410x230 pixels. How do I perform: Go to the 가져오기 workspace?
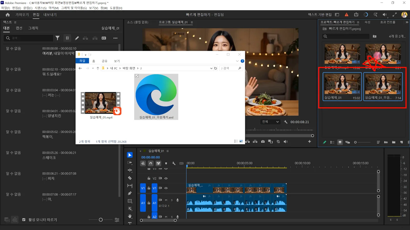22,15
